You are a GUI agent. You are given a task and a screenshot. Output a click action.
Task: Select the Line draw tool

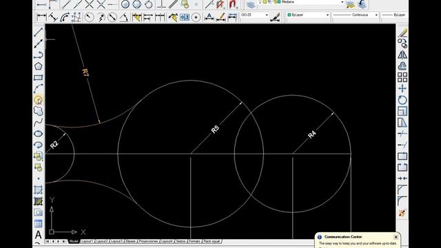39,32
